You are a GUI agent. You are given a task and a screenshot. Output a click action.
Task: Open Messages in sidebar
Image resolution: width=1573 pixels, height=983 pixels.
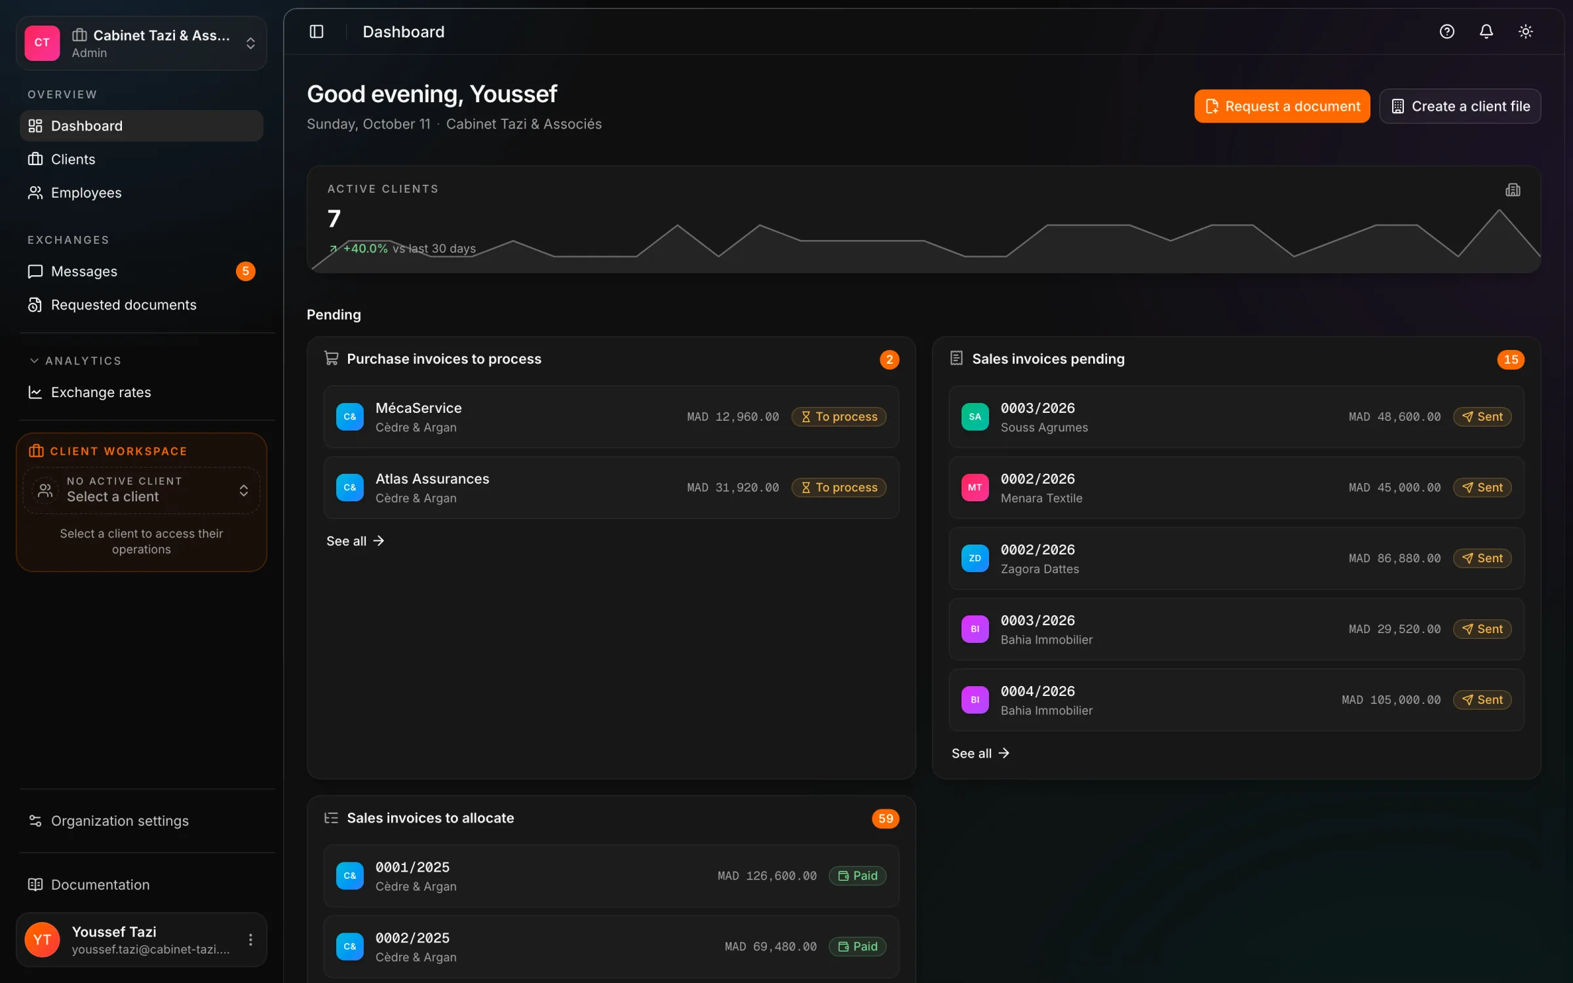click(x=142, y=271)
